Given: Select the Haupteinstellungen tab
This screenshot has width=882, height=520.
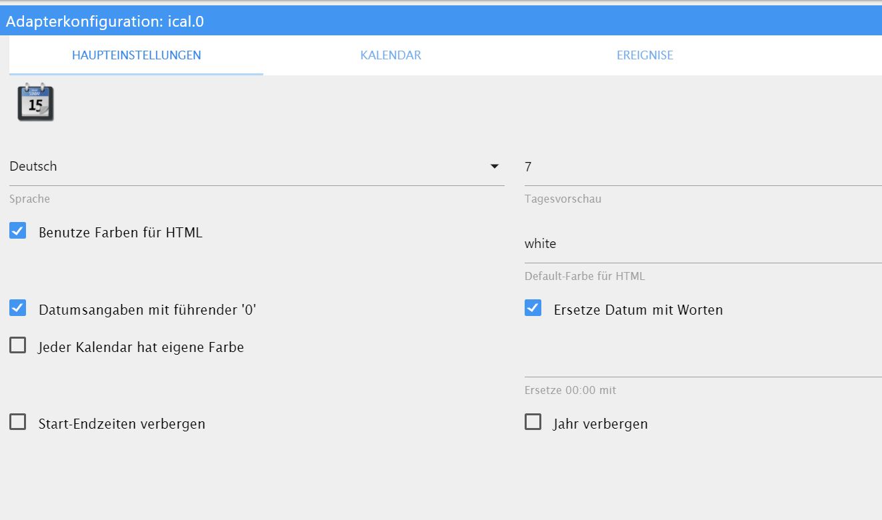Looking at the screenshot, I should tap(136, 55).
